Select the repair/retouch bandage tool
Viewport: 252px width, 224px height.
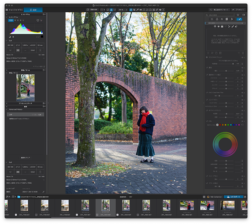(x=157, y=10)
